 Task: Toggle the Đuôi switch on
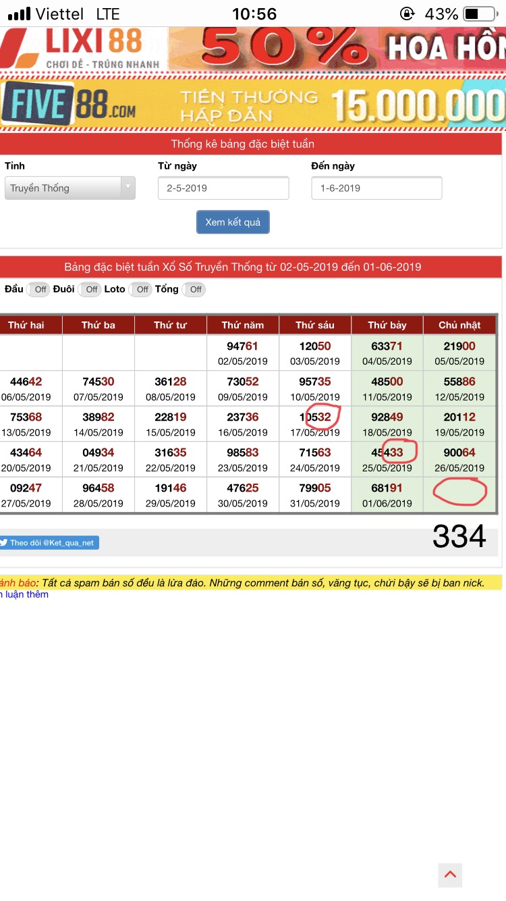(91, 290)
